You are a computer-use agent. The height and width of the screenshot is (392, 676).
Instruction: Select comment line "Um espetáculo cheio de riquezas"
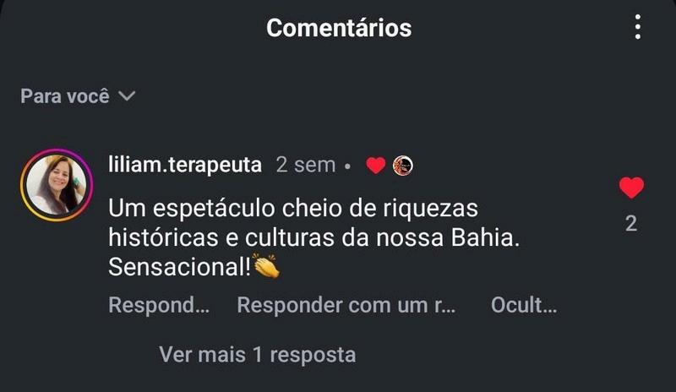293,209
